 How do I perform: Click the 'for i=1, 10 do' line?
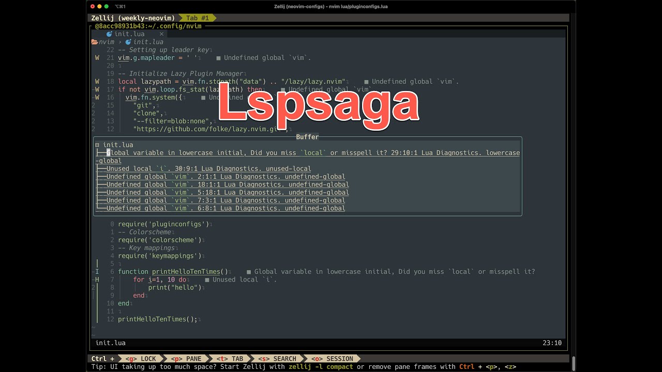159,280
